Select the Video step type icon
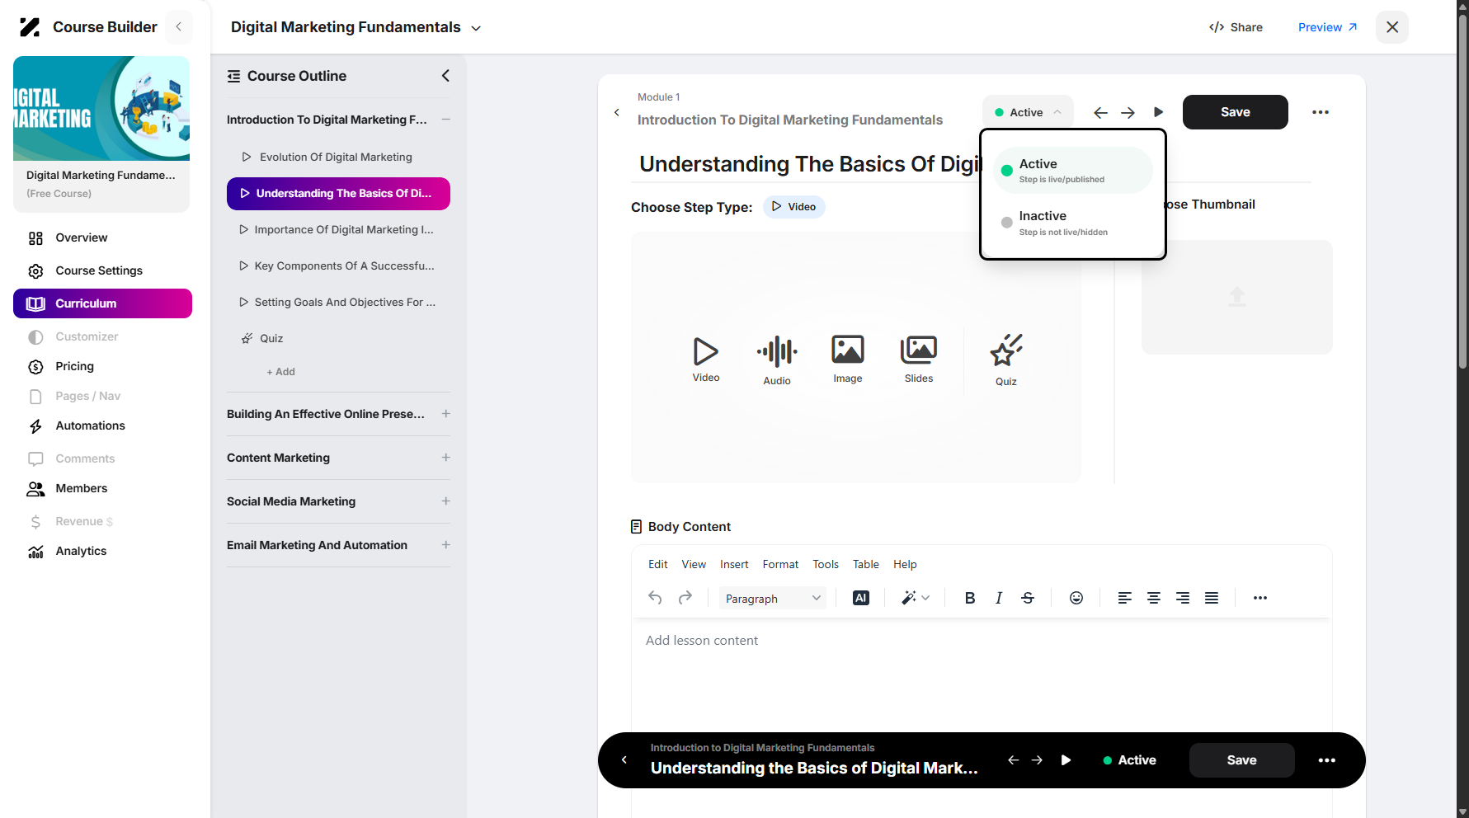This screenshot has height=818, width=1469. click(706, 360)
